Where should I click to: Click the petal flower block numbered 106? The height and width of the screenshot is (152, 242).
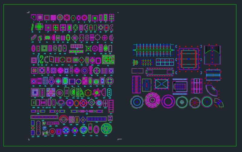[96, 93]
